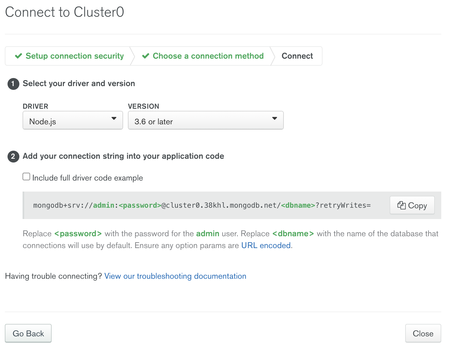Copy the connection string
The image size is (452, 353).
412,205
